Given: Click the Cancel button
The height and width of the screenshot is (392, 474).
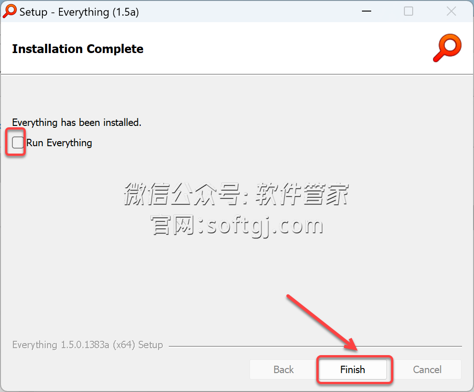Looking at the screenshot, I should tap(427, 369).
